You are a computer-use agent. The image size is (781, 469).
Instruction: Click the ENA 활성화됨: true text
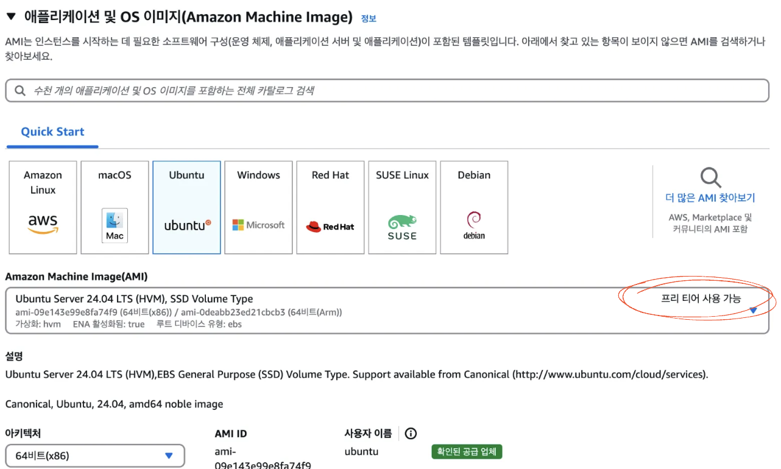tap(109, 324)
